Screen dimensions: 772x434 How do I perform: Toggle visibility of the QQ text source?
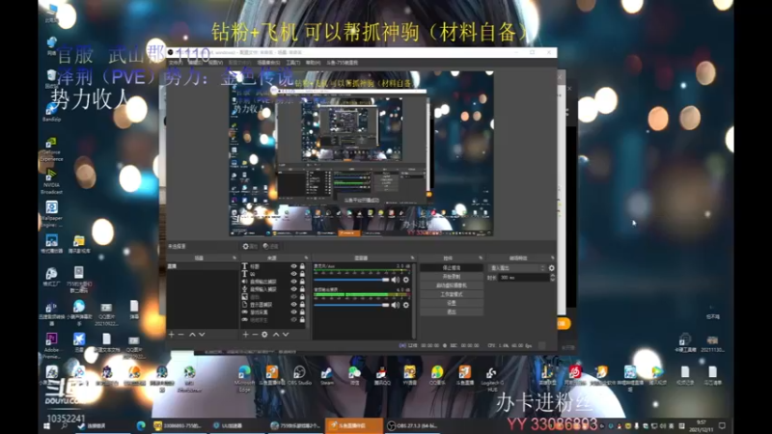pyautogui.click(x=294, y=274)
